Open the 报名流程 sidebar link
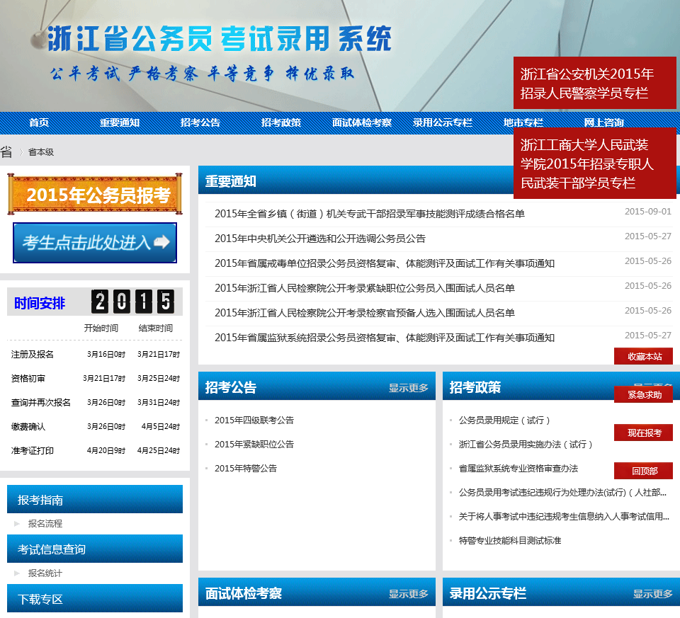 pyautogui.click(x=45, y=524)
